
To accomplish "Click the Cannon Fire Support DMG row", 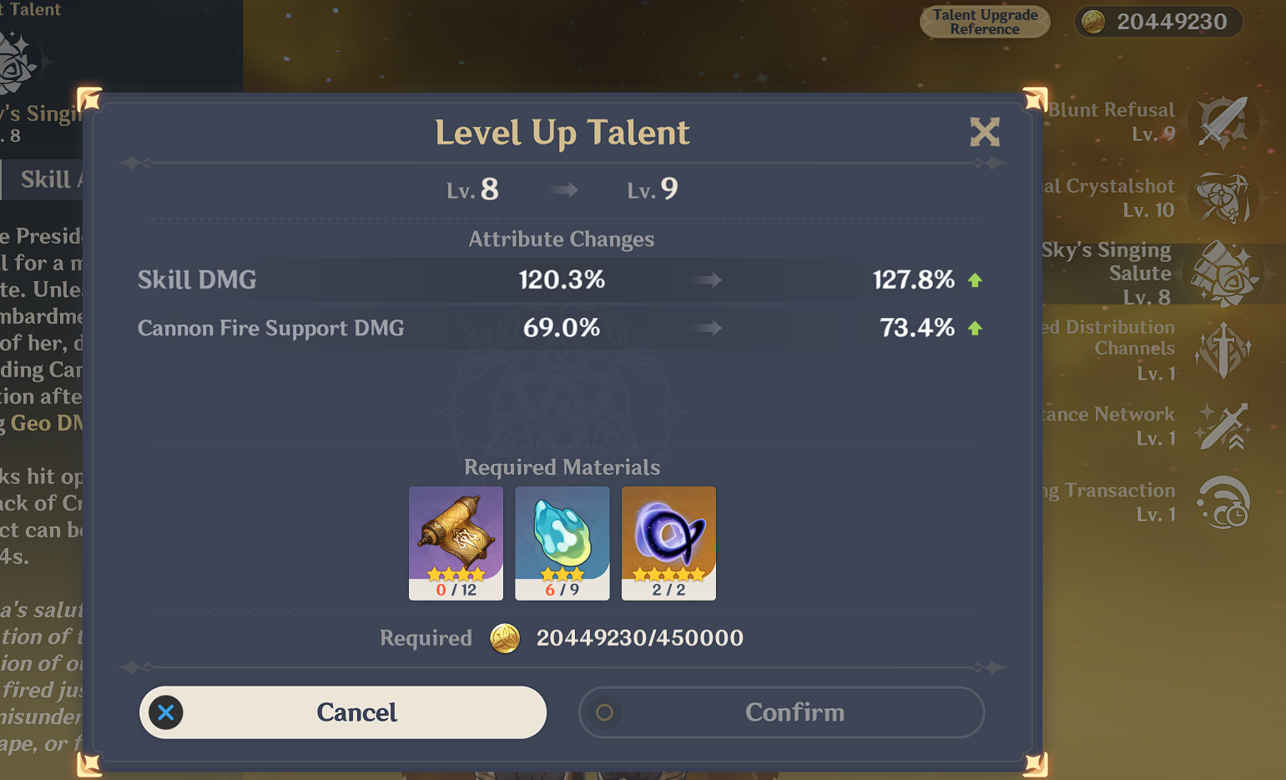I will tap(561, 328).
